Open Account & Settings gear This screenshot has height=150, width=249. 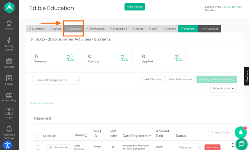[x=9, y=131]
